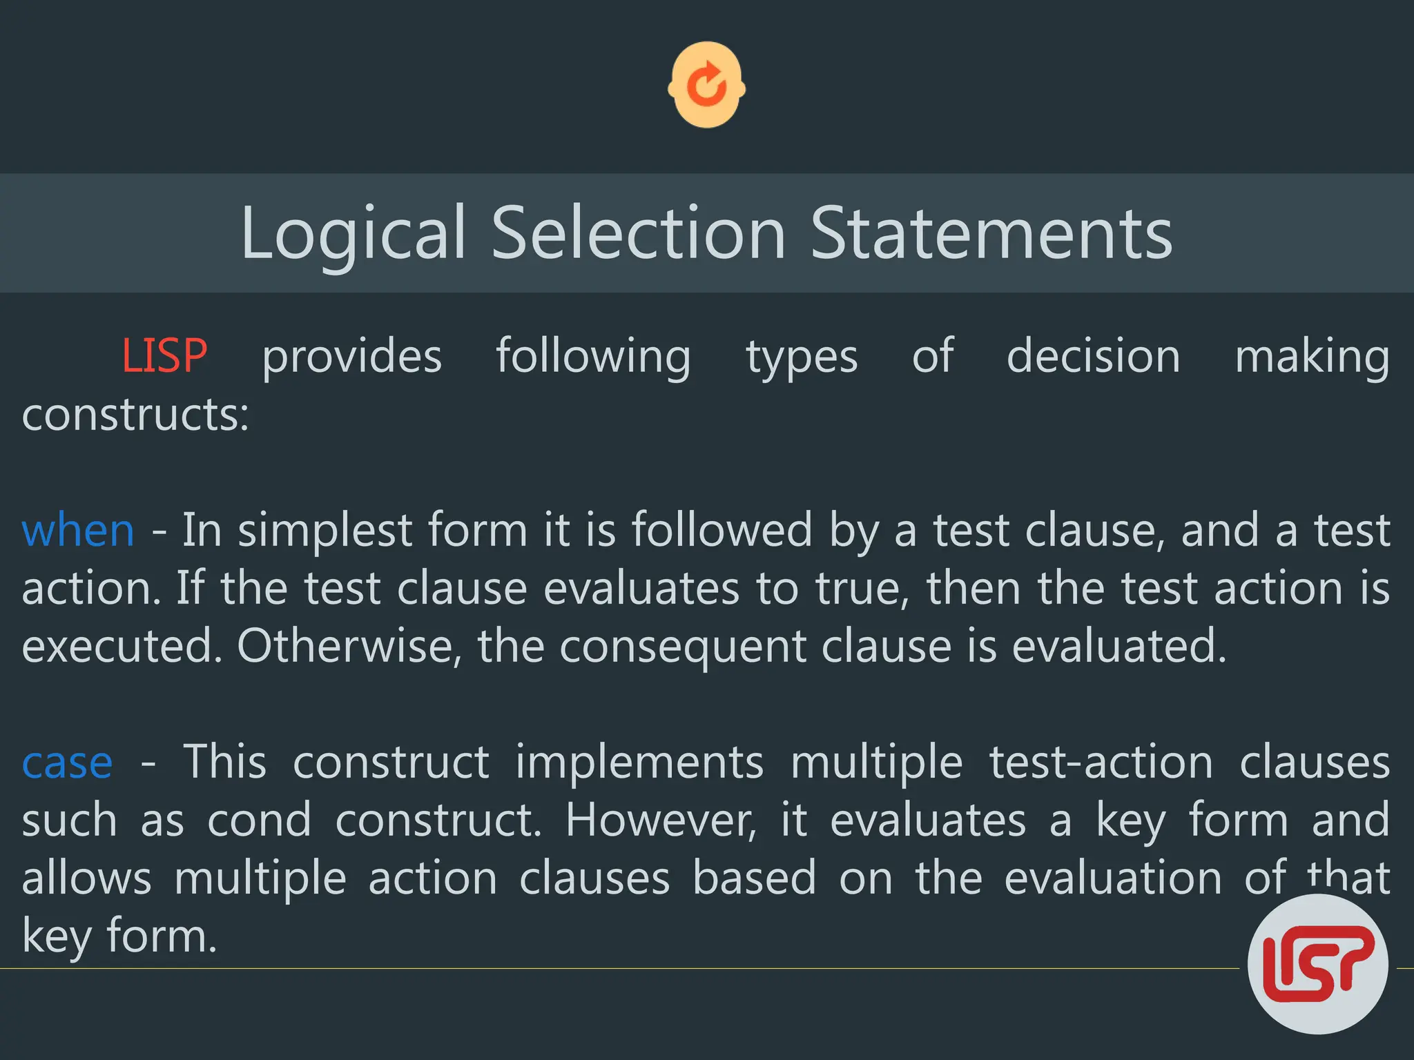Click the blue 'case' keyword
1414x1060 pixels.
pos(67,763)
